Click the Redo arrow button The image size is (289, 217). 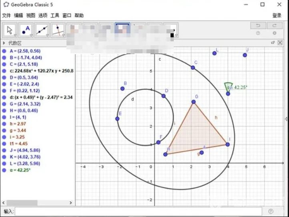pos(275,26)
